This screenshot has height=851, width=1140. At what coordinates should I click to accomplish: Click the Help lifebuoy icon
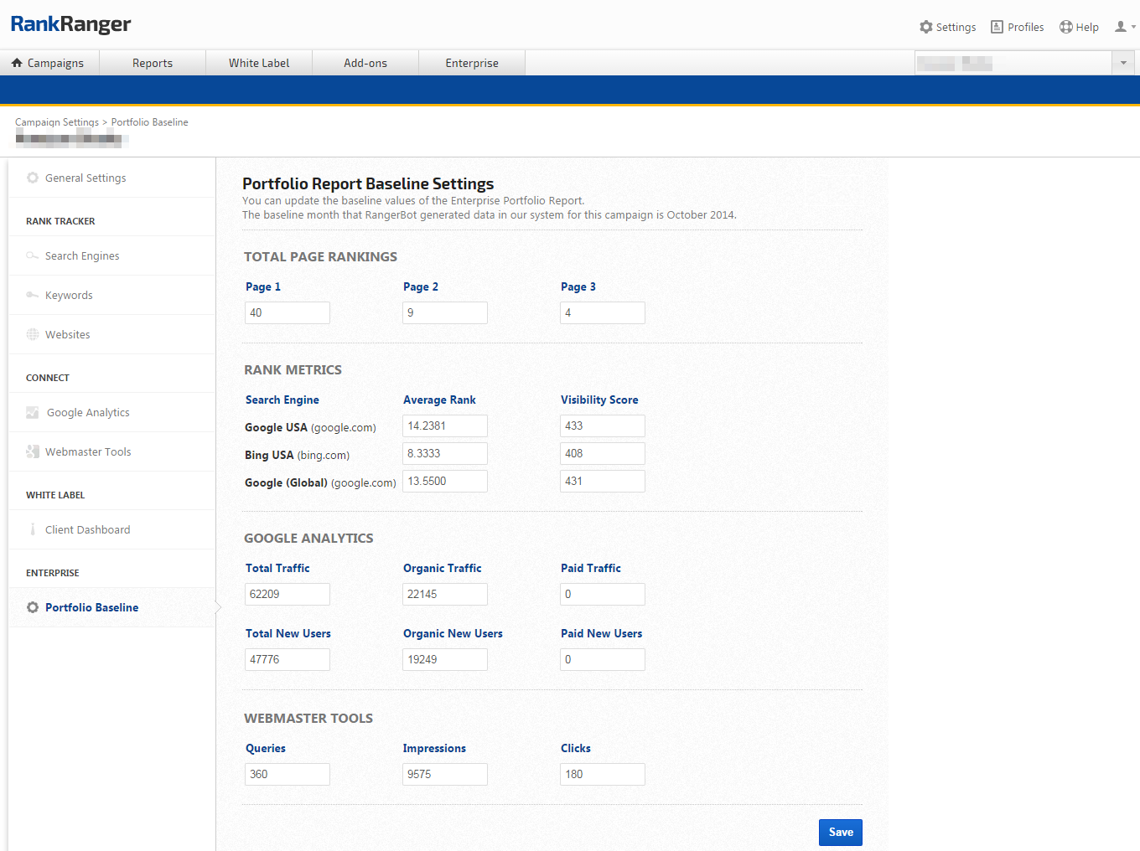[x=1065, y=27]
